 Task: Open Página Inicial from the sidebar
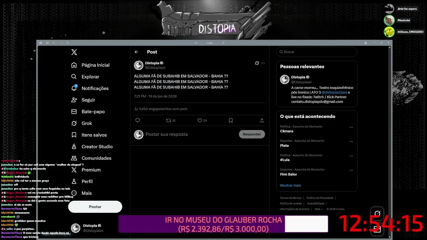[90, 65]
